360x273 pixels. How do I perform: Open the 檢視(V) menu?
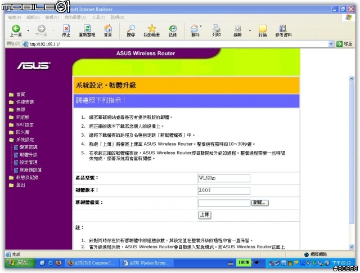52,17
